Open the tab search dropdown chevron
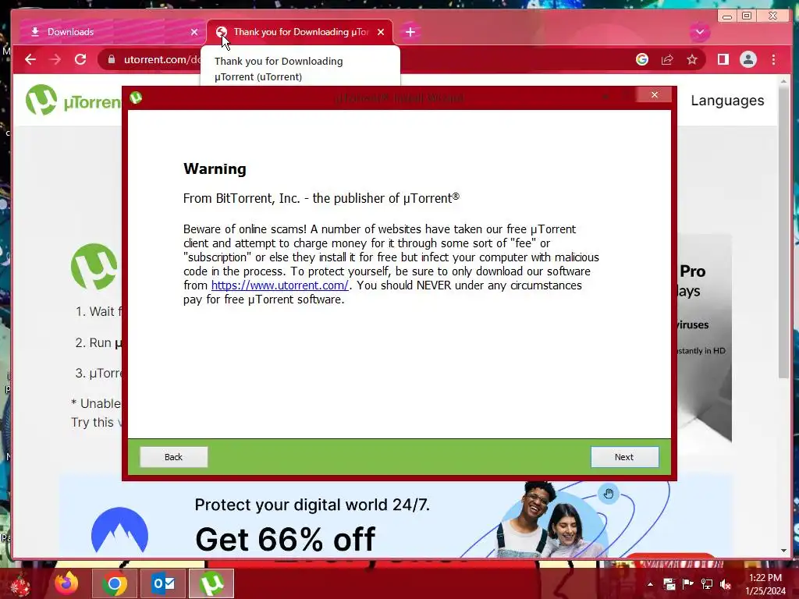Image resolution: width=799 pixels, height=599 pixels. pos(700,32)
